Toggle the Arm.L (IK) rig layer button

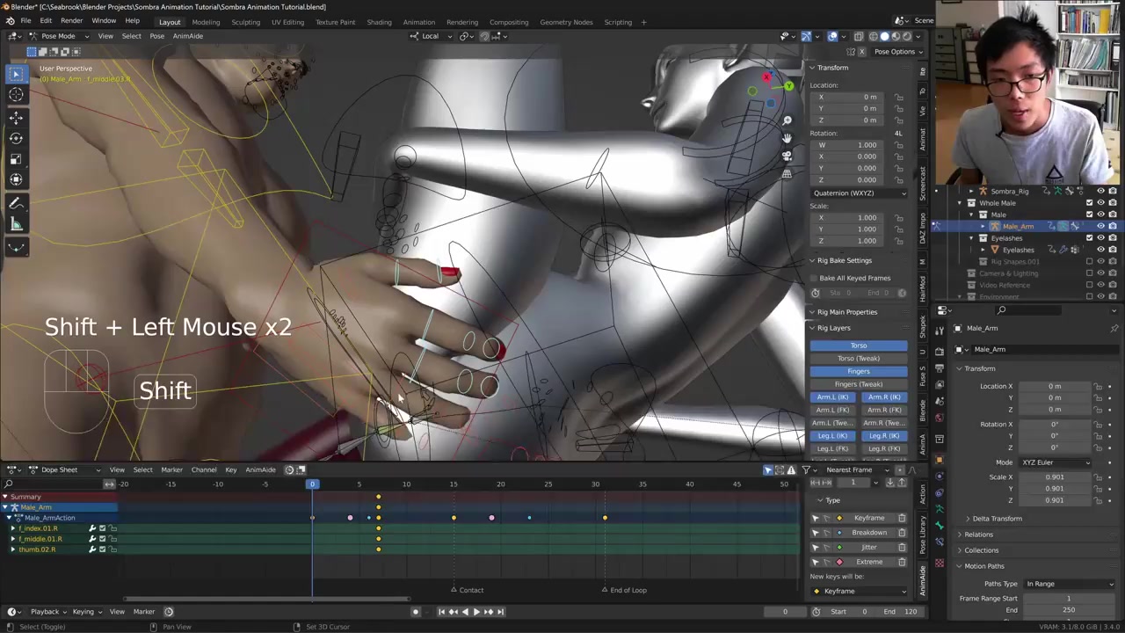[x=832, y=397]
